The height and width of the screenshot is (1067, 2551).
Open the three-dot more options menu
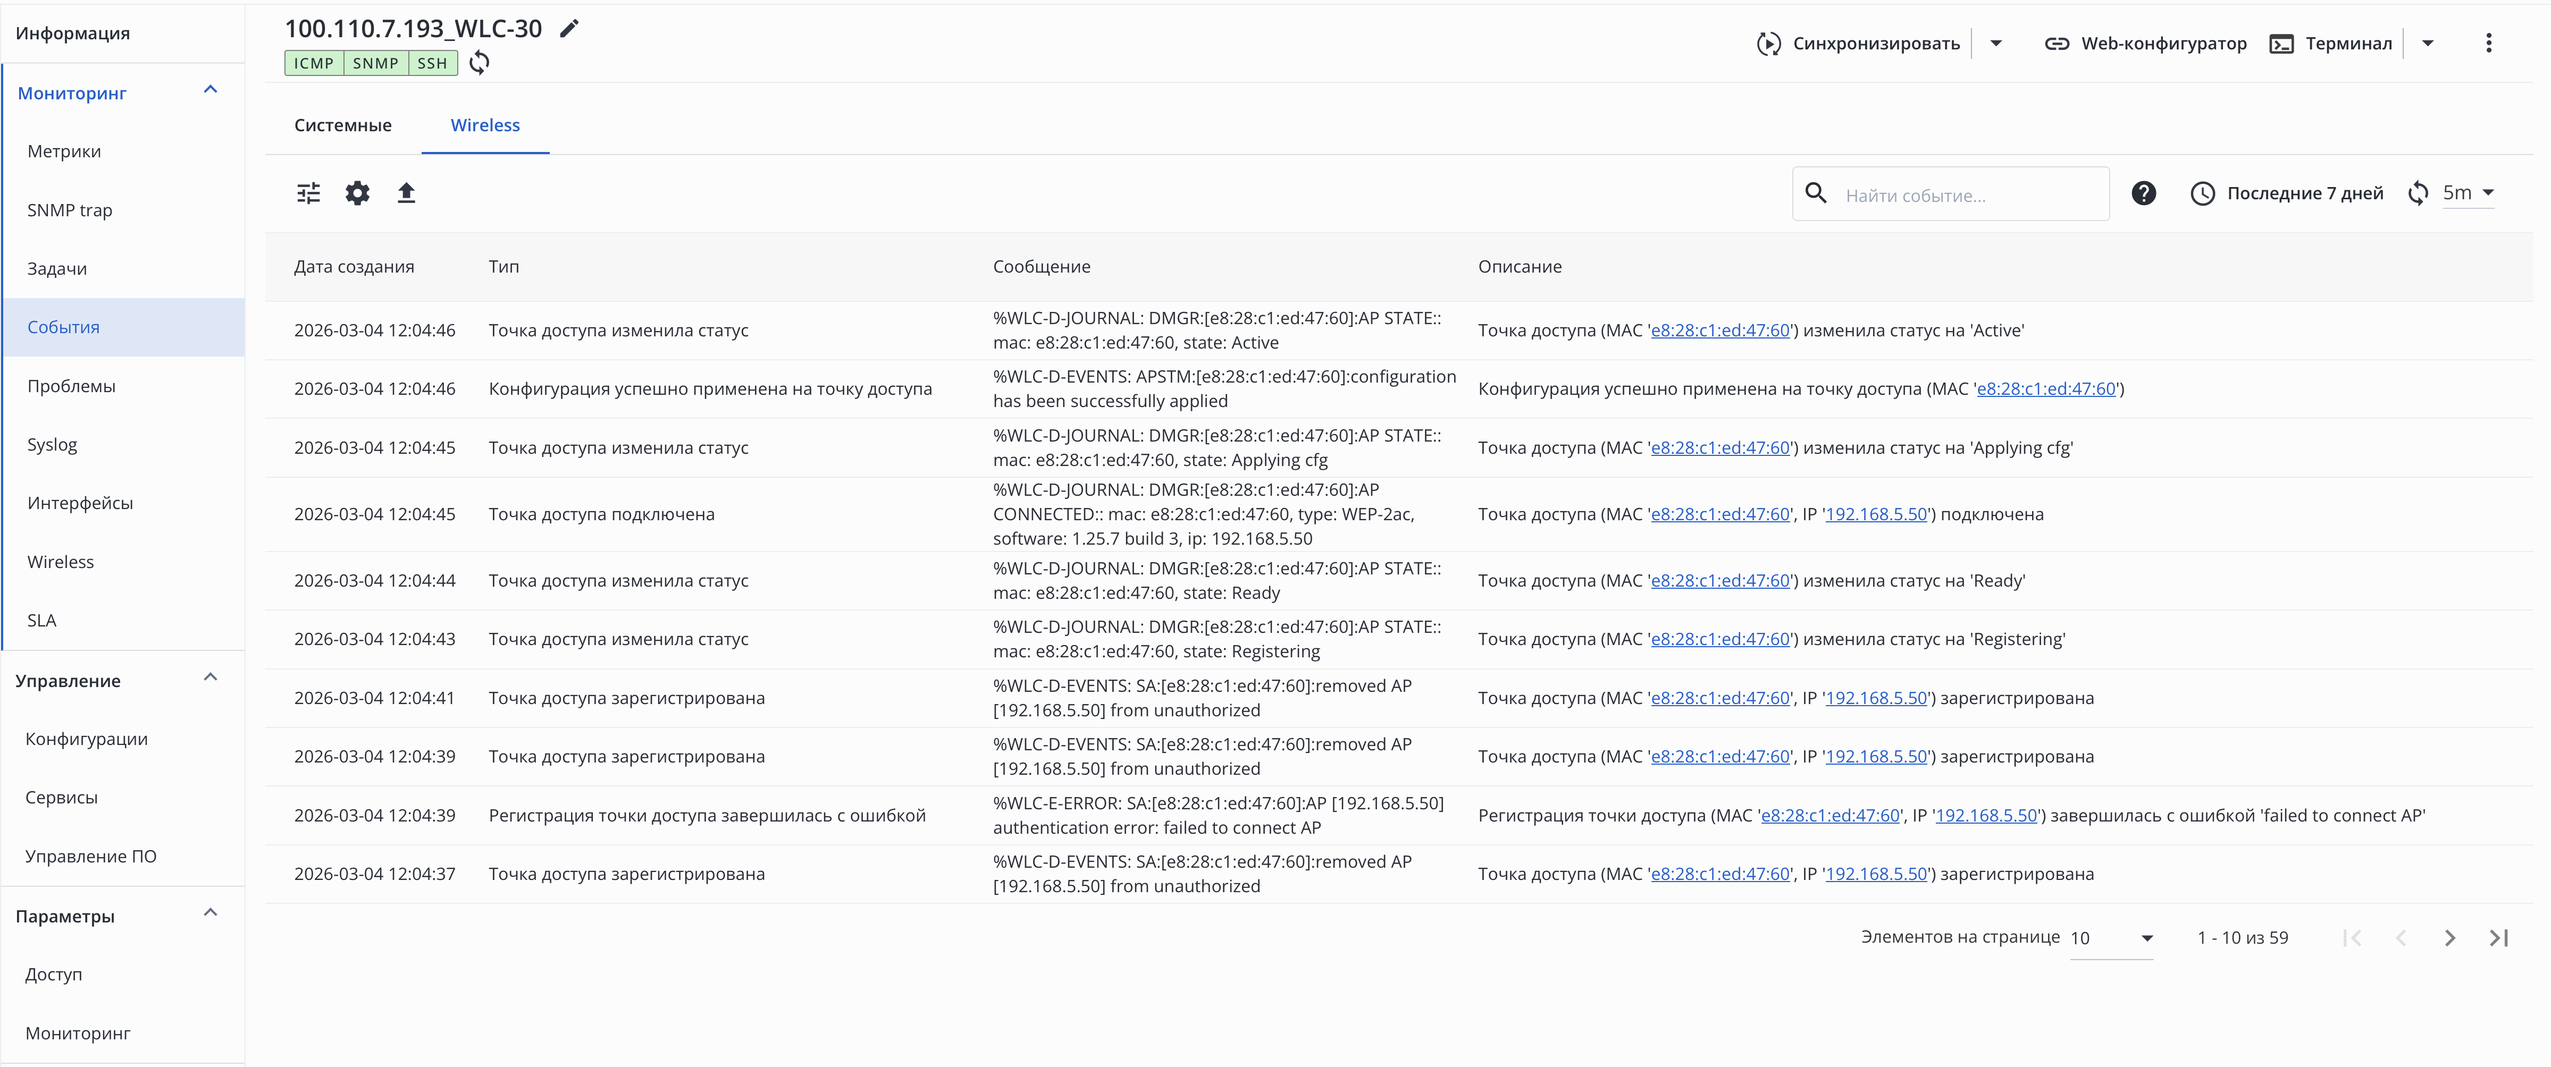click(2488, 44)
